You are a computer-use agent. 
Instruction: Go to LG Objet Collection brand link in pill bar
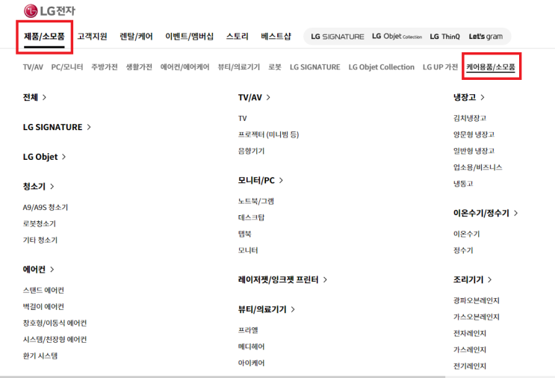pos(397,37)
